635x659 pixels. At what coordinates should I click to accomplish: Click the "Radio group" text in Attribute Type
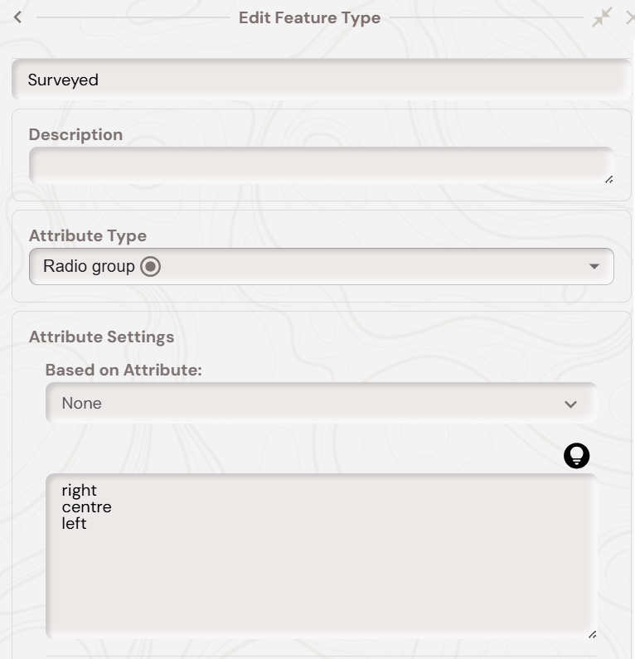pyautogui.click(x=89, y=267)
